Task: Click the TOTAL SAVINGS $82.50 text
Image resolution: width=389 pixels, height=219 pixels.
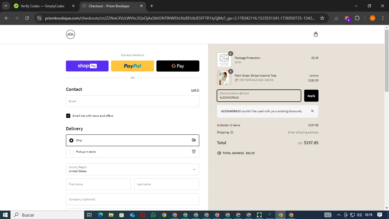Action: [239, 153]
